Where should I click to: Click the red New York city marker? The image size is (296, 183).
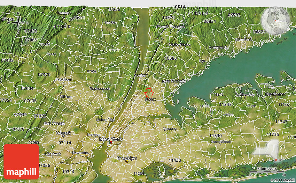pyautogui.click(x=111, y=142)
